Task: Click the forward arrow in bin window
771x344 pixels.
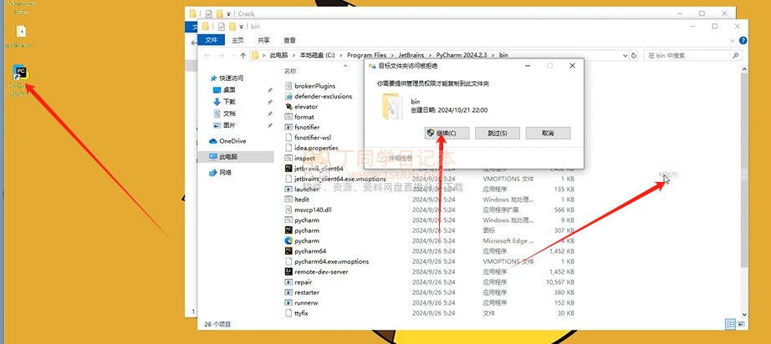Action: [222, 55]
